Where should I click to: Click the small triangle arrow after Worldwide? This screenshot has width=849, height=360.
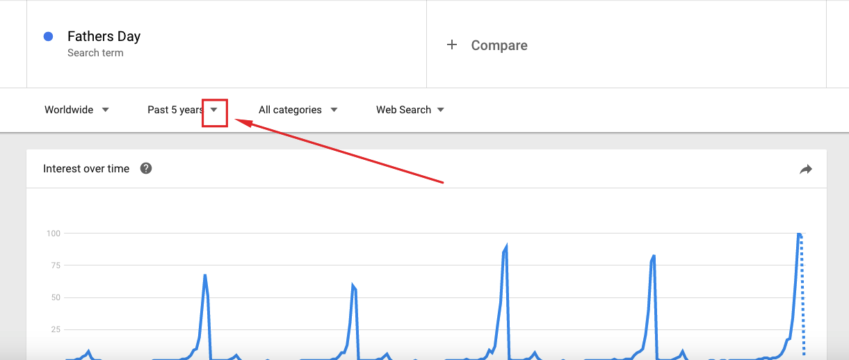105,110
